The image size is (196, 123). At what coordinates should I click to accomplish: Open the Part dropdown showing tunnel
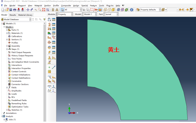click(111, 14)
